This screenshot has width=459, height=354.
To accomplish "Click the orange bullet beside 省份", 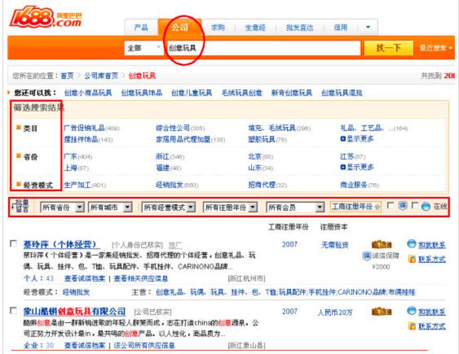I will point(19,155).
